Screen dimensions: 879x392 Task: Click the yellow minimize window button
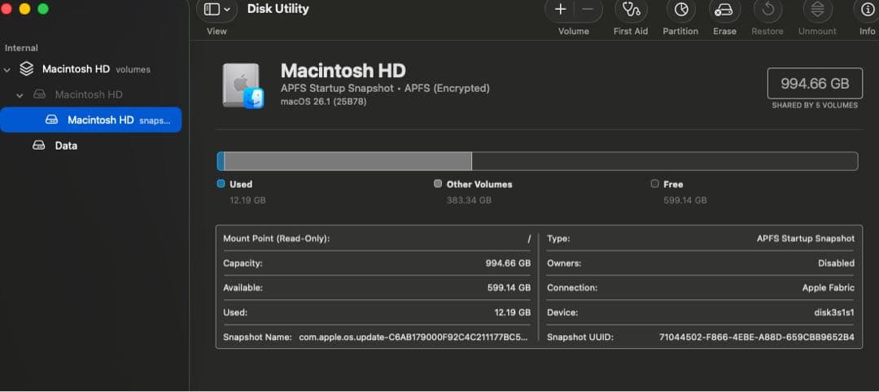(24, 9)
